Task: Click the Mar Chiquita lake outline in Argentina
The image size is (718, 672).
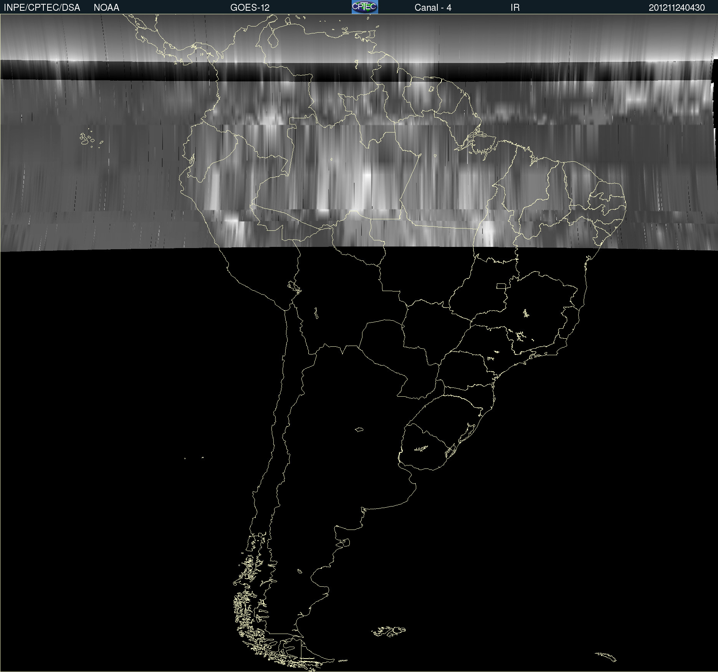Action: point(359,429)
